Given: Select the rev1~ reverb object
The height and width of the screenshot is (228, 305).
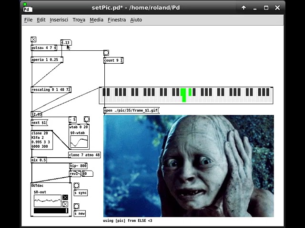Looking at the screenshot, I should tap(75, 174).
